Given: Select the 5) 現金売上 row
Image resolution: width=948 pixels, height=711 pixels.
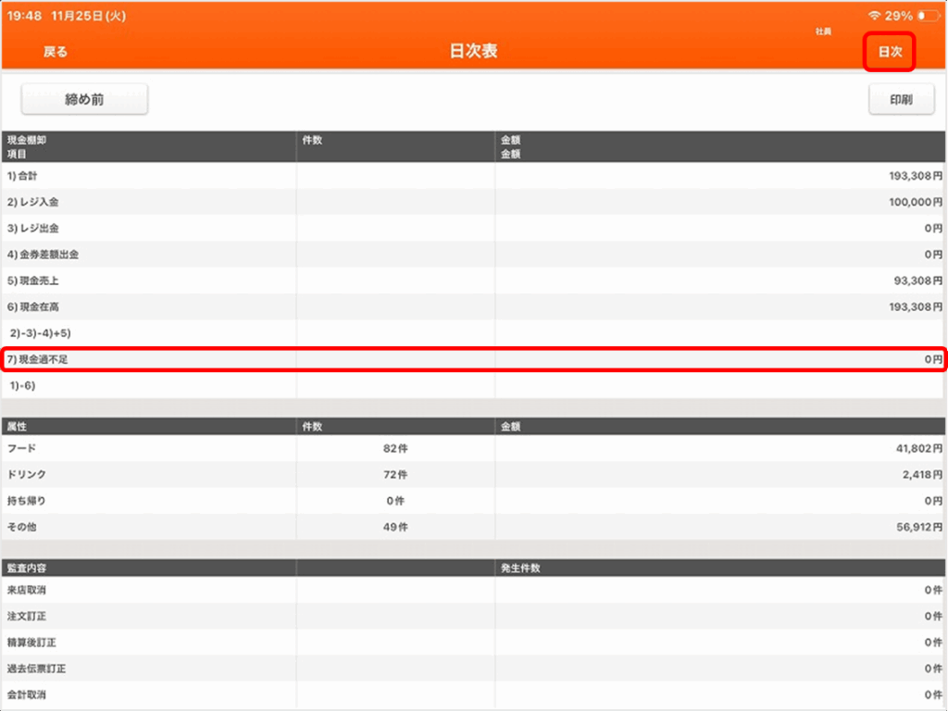Looking at the screenshot, I should click(x=473, y=280).
